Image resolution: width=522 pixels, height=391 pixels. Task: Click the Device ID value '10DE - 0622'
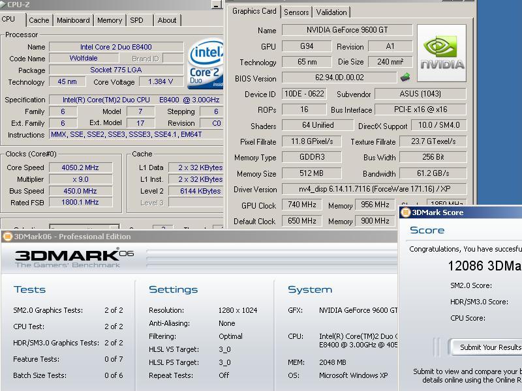click(x=304, y=94)
